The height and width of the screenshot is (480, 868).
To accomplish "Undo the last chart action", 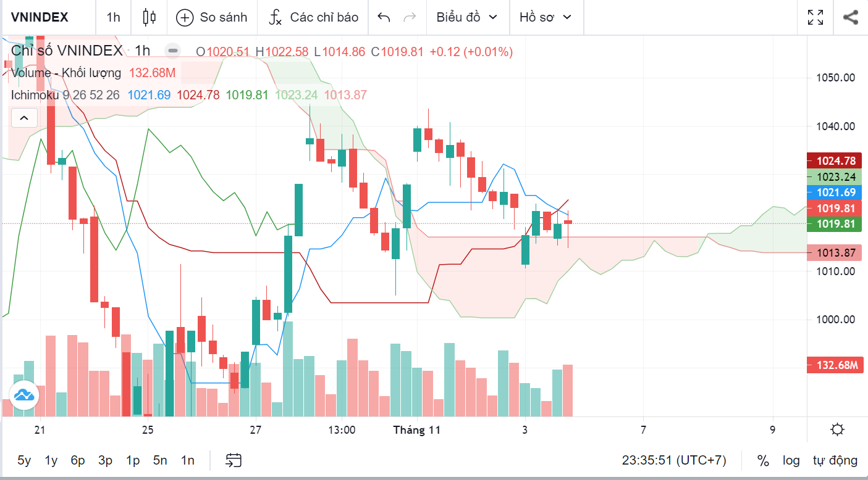I will 384,17.
